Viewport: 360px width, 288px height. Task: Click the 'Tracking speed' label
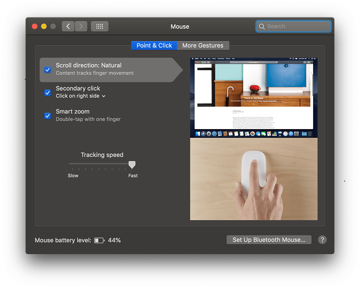pyautogui.click(x=102, y=155)
